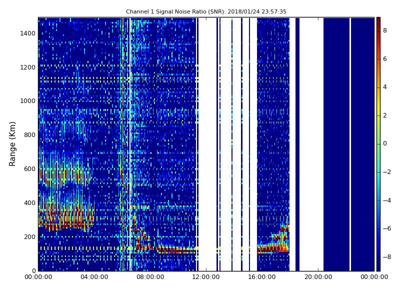Click the 1200 range tick label
Screen dimensions: 400x300
(28, 67)
